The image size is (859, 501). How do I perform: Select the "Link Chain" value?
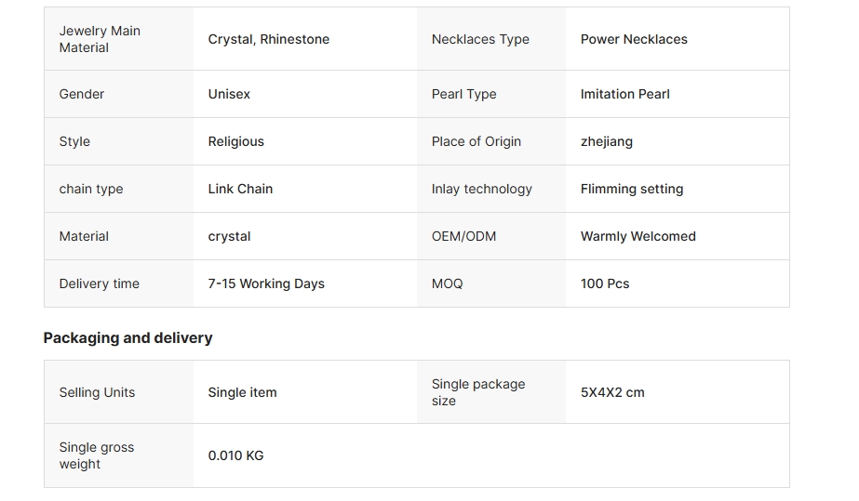240,189
